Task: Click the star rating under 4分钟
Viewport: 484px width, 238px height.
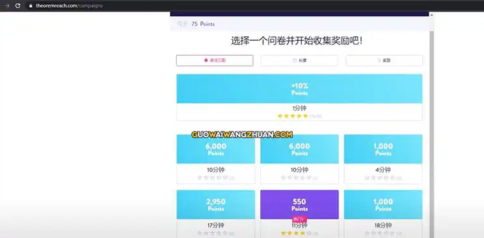Action: (x=380, y=178)
